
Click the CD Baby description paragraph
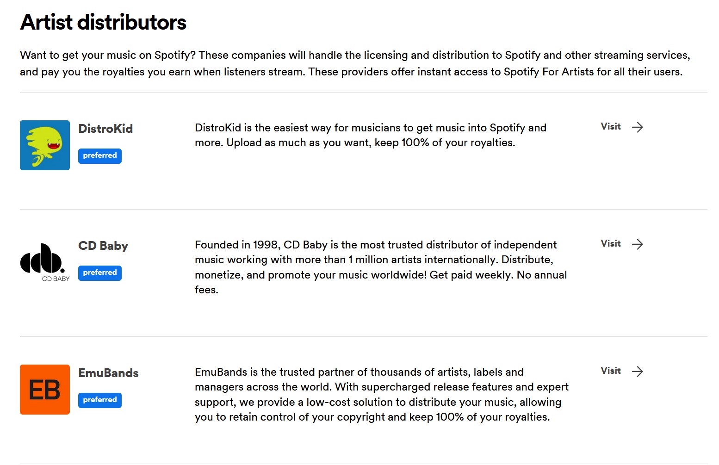(x=380, y=267)
